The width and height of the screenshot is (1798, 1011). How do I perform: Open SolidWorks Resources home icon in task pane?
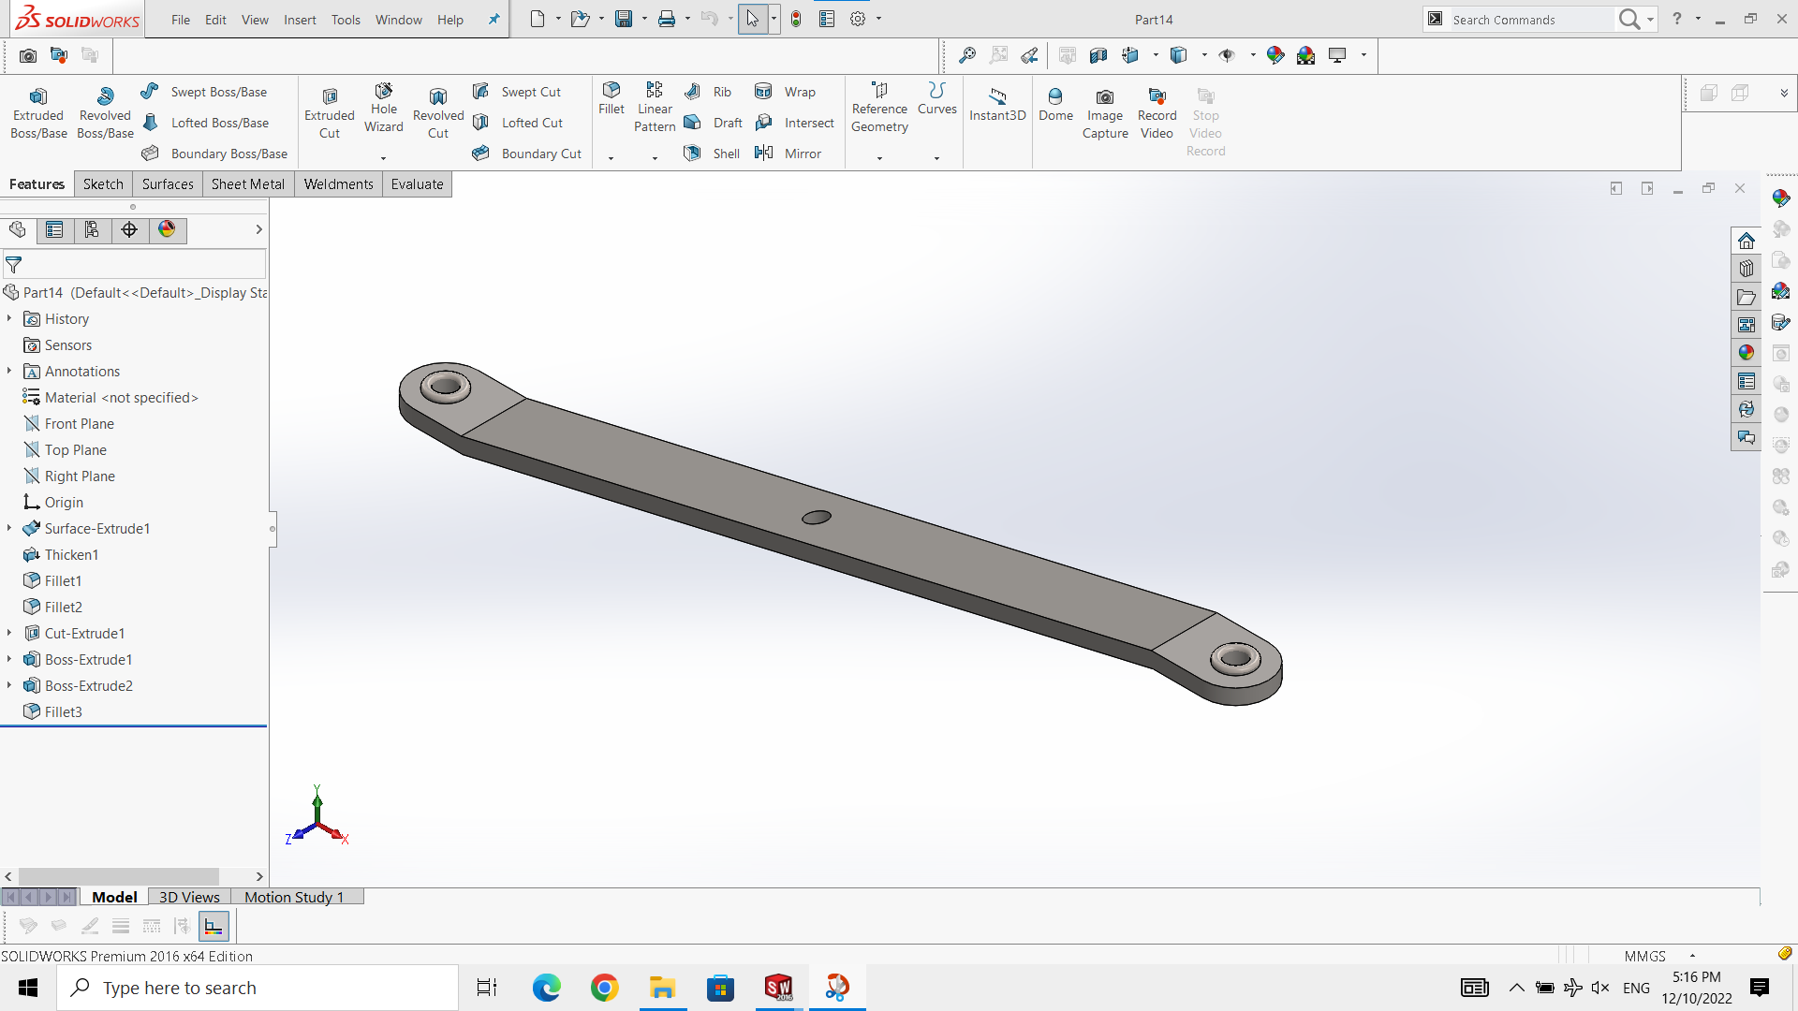point(1746,241)
